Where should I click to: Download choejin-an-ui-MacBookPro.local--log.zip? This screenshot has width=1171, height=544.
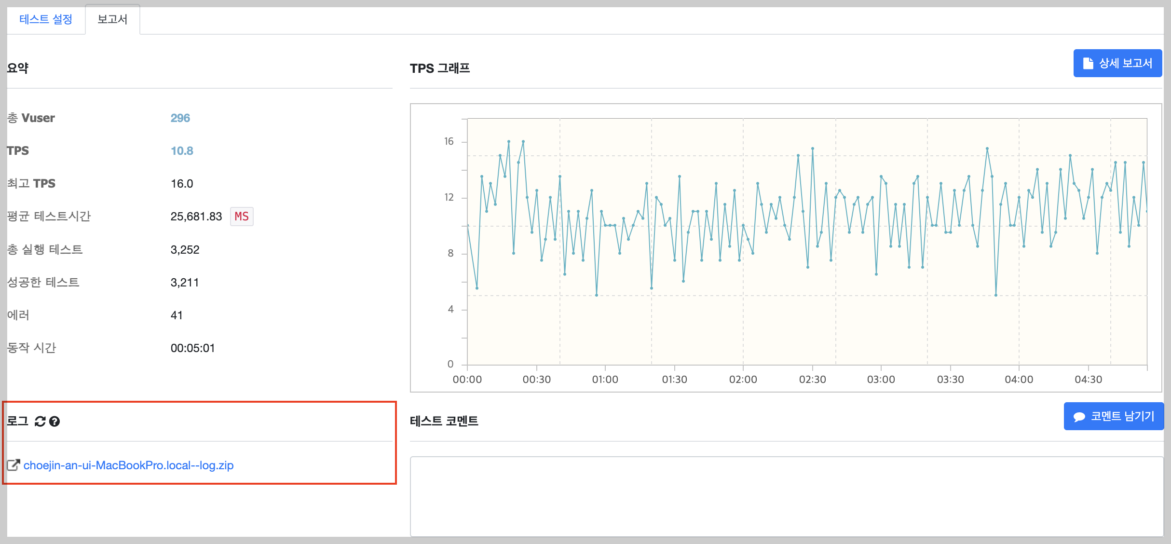[x=128, y=465]
